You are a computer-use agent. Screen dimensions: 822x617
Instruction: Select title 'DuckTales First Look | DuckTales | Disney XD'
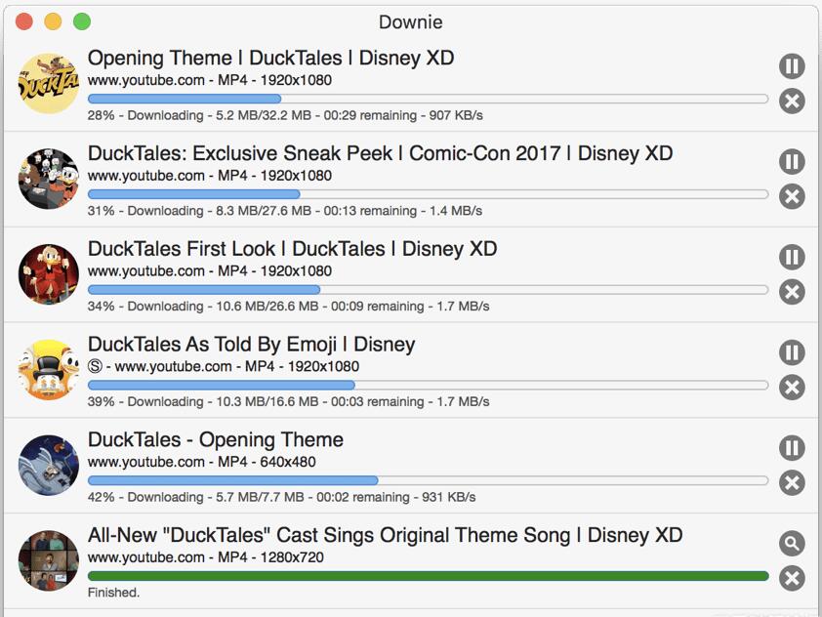(293, 249)
